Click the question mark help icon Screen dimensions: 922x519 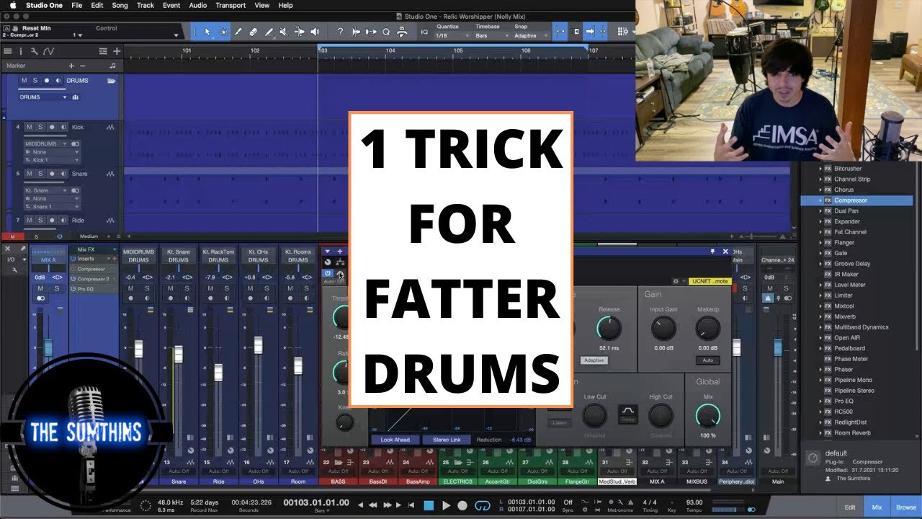340,32
